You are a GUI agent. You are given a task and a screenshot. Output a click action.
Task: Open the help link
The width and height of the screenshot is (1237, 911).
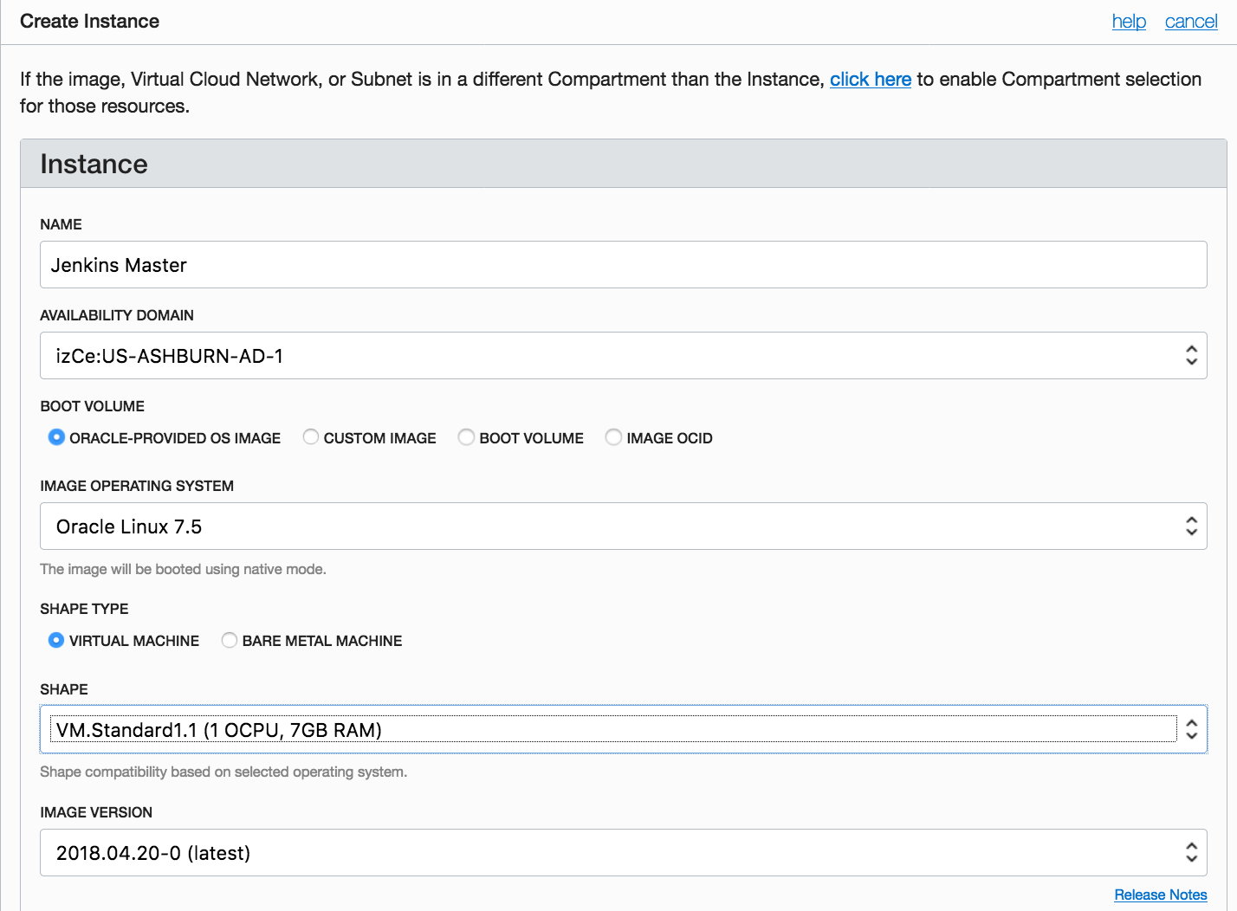click(x=1129, y=22)
